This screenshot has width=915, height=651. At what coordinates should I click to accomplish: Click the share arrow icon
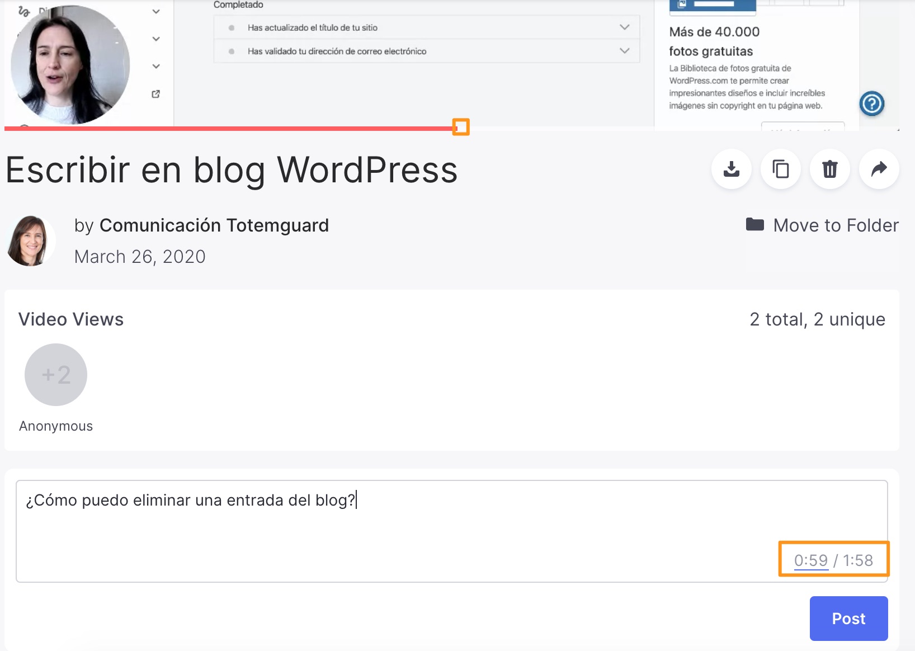pyautogui.click(x=879, y=169)
